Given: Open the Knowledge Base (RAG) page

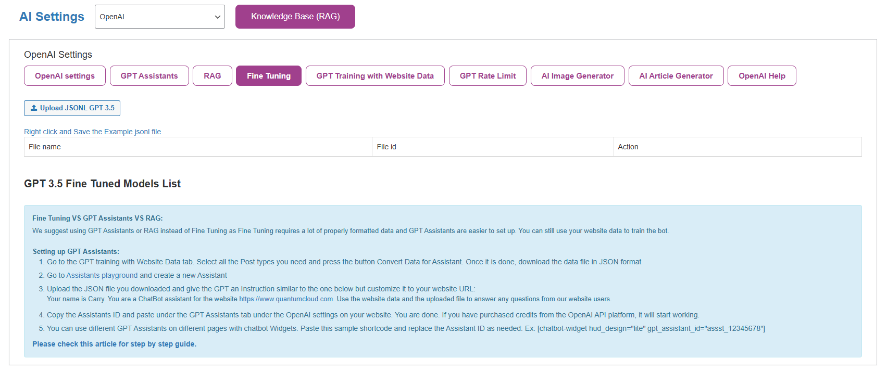Looking at the screenshot, I should tap(295, 17).
